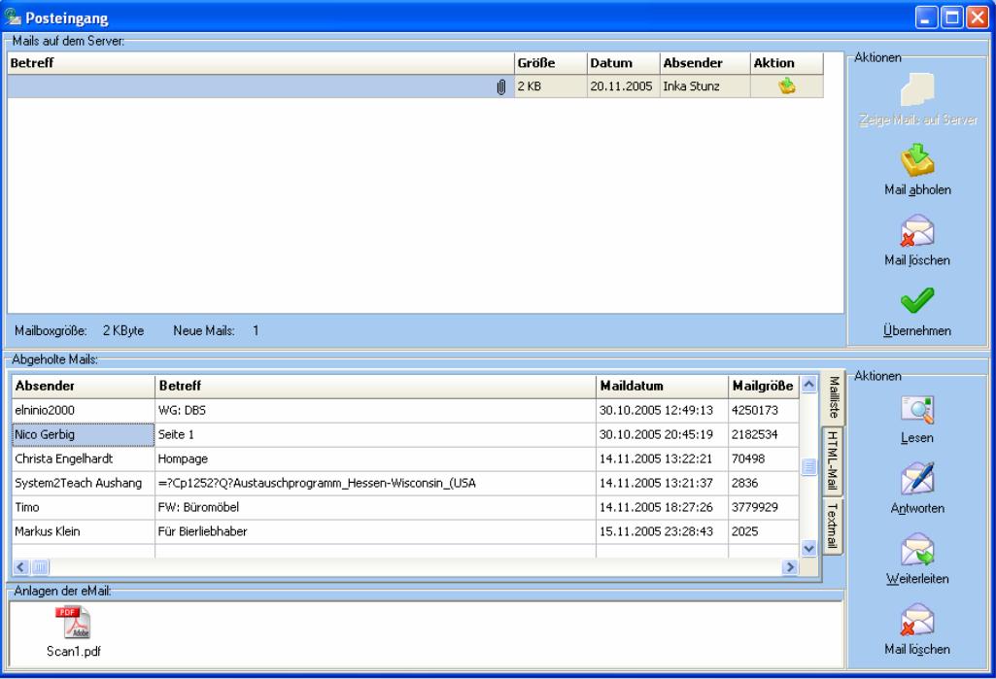Click the green Übernehmen checkmark icon
Image resolution: width=996 pixels, height=679 pixels.
[918, 302]
